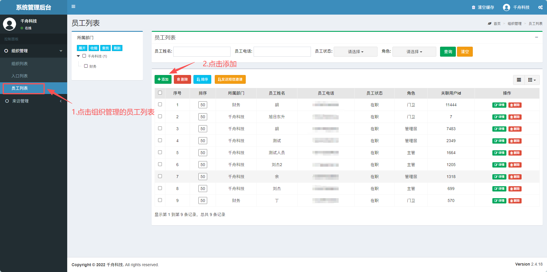This screenshot has width=547, height=272.
Task: Click the 详情 button for row 1
Action: [x=499, y=105]
